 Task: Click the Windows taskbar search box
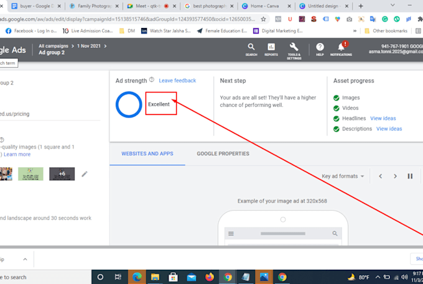pyautogui.click(x=45, y=277)
